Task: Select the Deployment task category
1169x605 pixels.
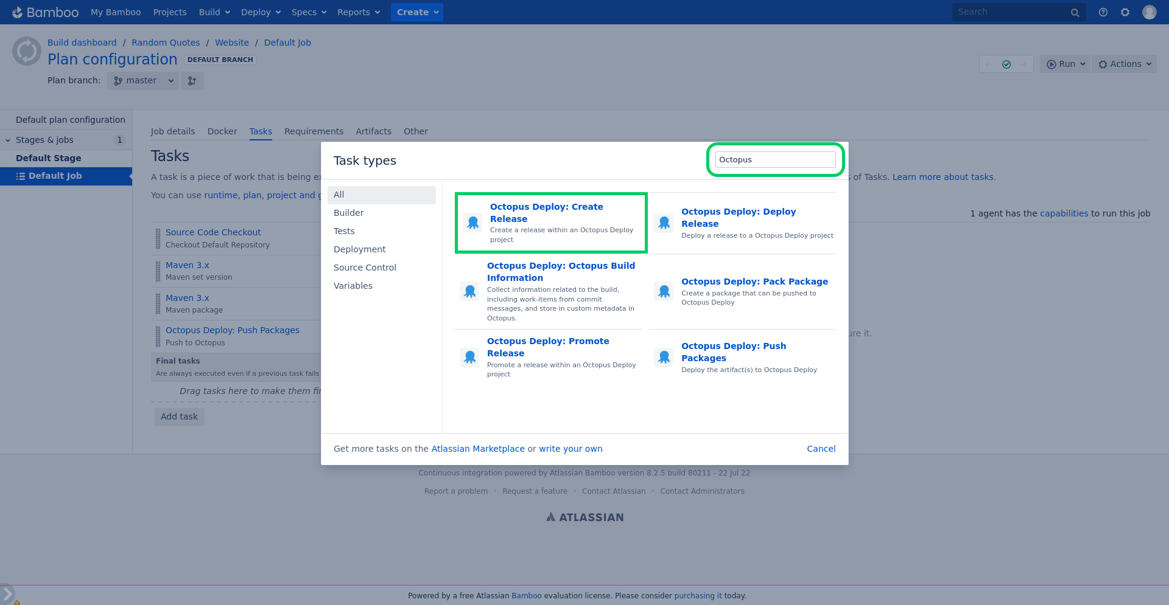Action: (381, 249)
